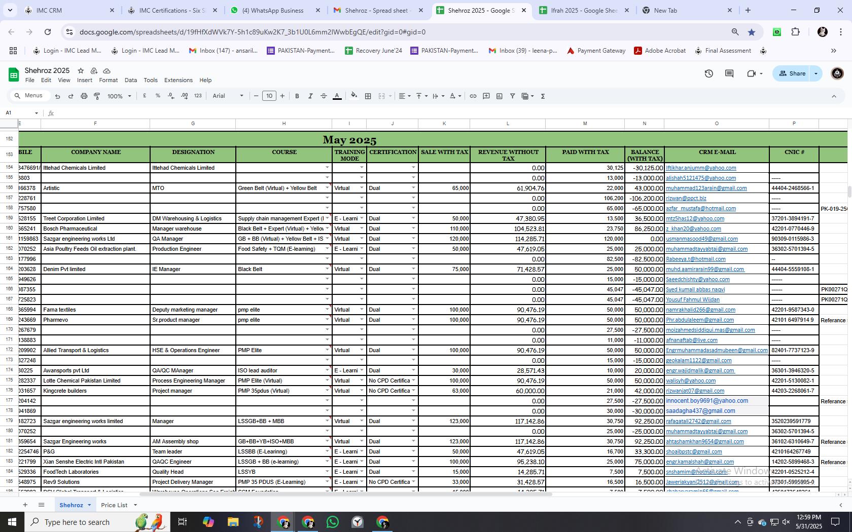
Task: Click the Redo icon in toolbar
Action: (x=70, y=96)
